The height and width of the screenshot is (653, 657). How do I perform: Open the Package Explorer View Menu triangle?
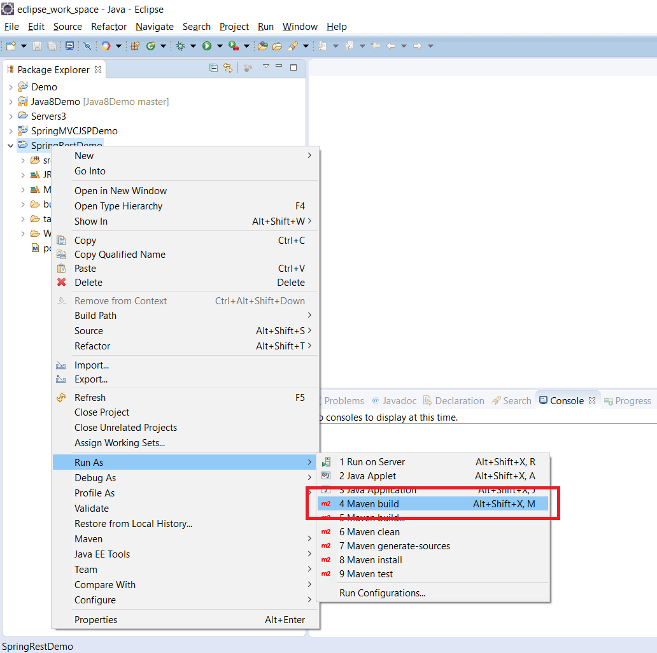266,67
